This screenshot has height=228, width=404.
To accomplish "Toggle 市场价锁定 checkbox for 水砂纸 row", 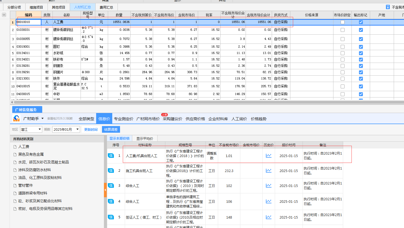I will [x=343, y=53].
